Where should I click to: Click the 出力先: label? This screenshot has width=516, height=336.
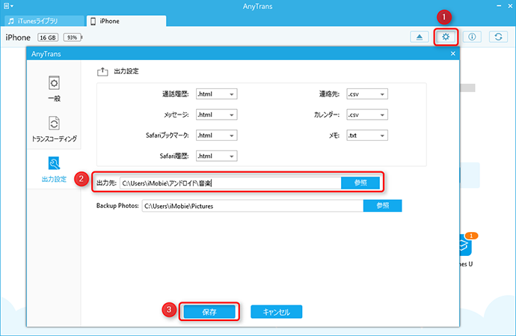tap(106, 183)
